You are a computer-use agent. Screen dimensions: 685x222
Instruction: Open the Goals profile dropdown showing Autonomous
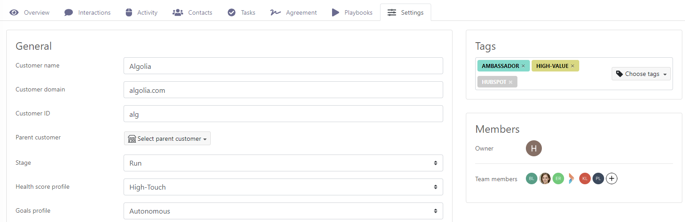(x=283, y=211)
